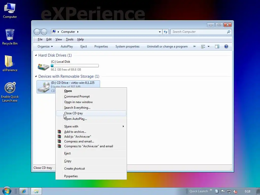Expand the Quick Launch toolbar chevron
Viewport: 260px width, 195px height.
point(211,190)
